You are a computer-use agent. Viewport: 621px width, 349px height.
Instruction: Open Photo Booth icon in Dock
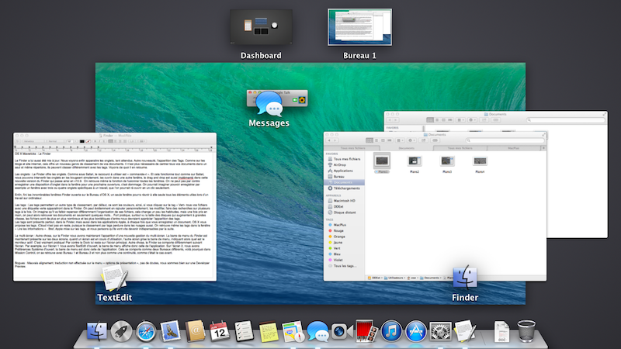pos(366,331)
